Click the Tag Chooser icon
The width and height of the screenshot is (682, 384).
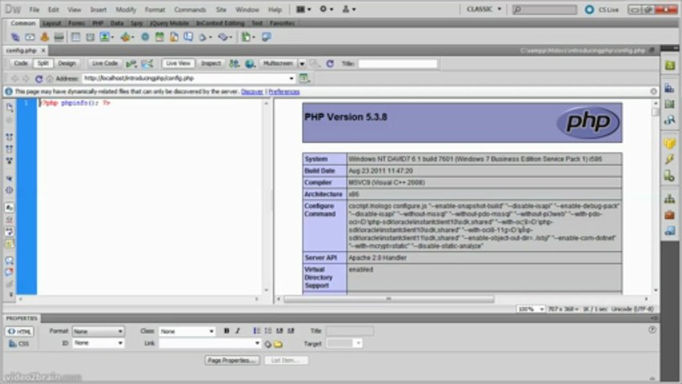[267, 37]
